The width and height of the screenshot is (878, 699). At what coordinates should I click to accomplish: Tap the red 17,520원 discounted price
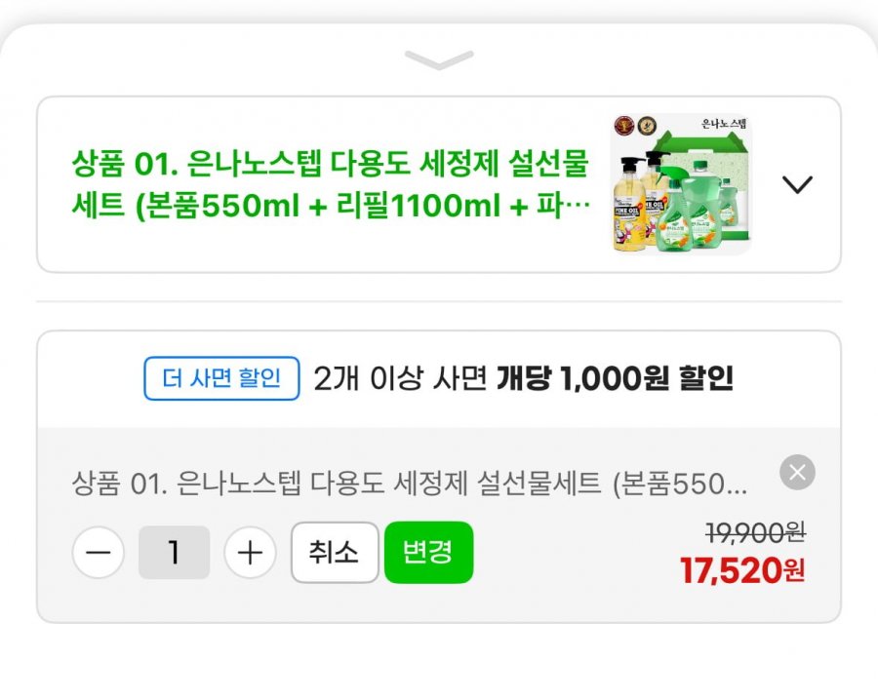click(x=742, y=570)
